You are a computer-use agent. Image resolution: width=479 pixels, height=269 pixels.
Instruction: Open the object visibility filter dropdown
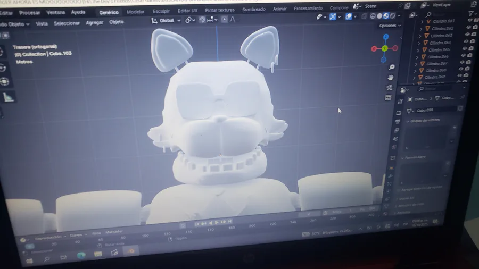point(321,17)
